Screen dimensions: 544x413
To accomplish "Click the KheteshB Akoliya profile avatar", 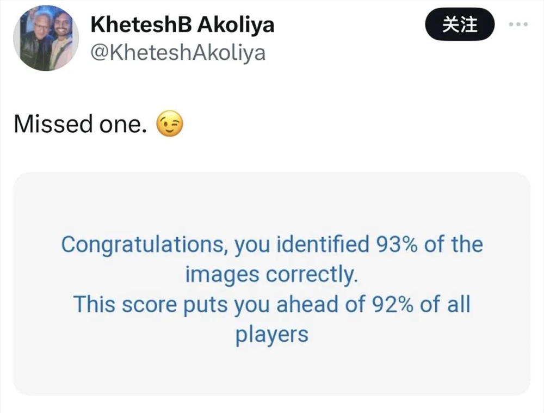I will (x=46, y=38).
